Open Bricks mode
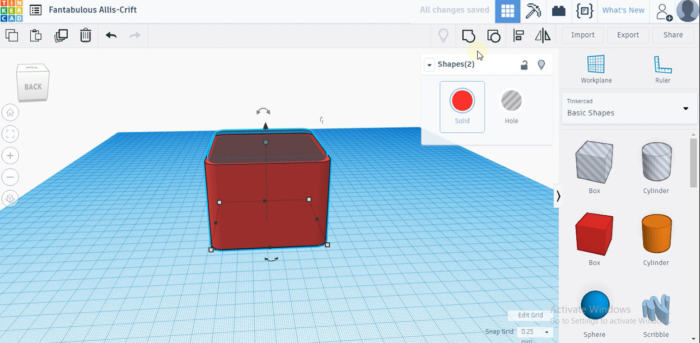This screenshot has height=343, width=700. [x=558, y=11]
